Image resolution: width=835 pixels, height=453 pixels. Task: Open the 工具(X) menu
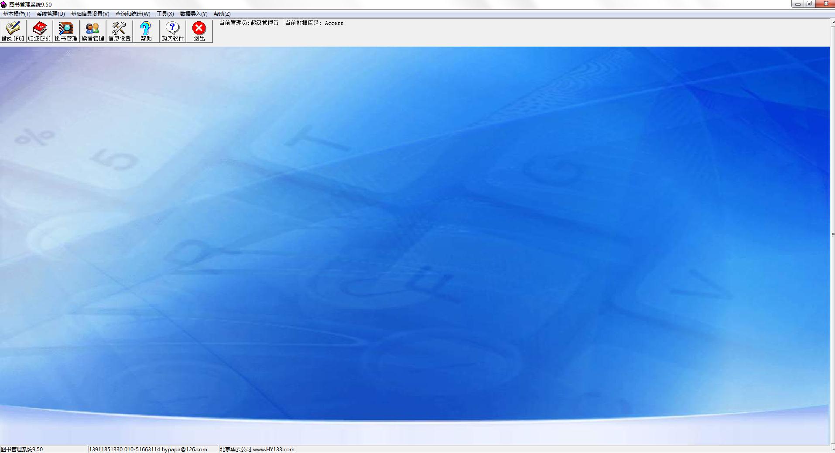tap(165, 14)
